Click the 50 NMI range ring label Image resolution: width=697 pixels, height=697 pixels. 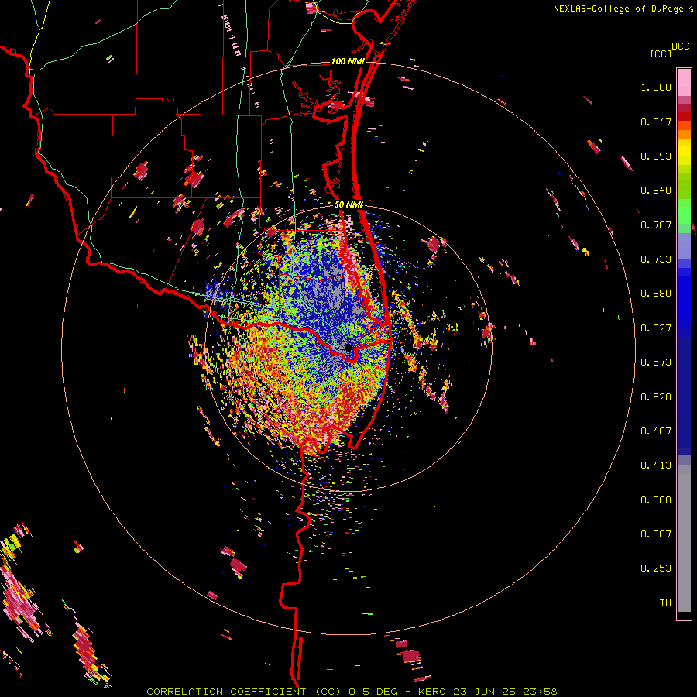click(x=348, y=204)
